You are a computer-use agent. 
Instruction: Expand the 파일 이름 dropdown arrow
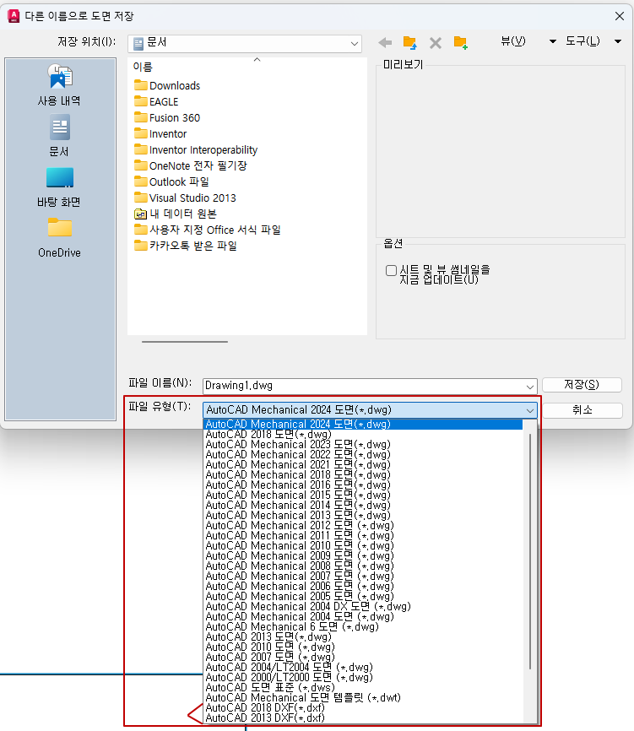[530, 387]
